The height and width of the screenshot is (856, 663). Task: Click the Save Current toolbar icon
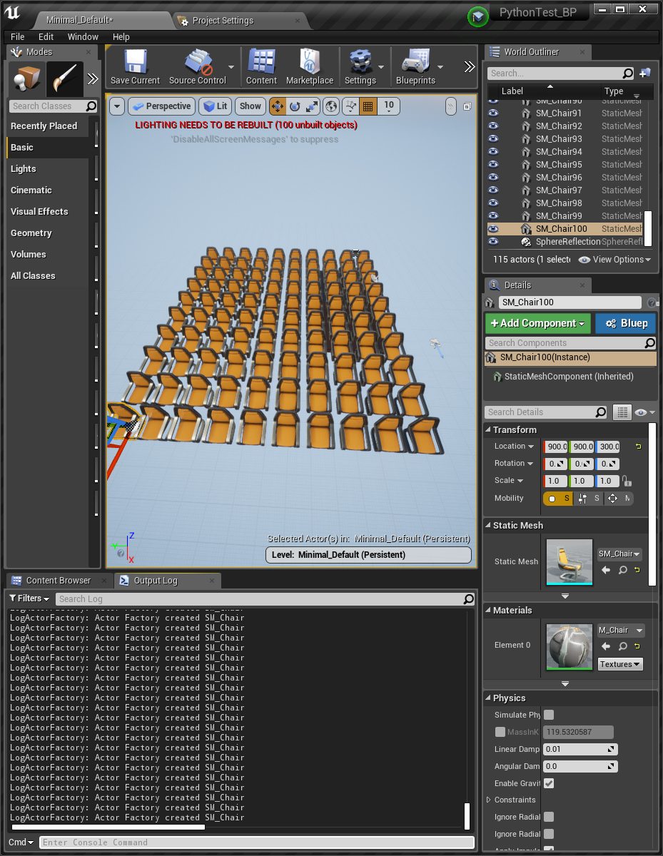point(136,68)
